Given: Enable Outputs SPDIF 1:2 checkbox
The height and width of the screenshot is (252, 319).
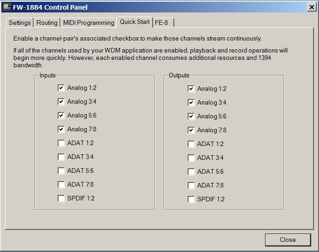Looking at the screenshot, I should point(191,199).
